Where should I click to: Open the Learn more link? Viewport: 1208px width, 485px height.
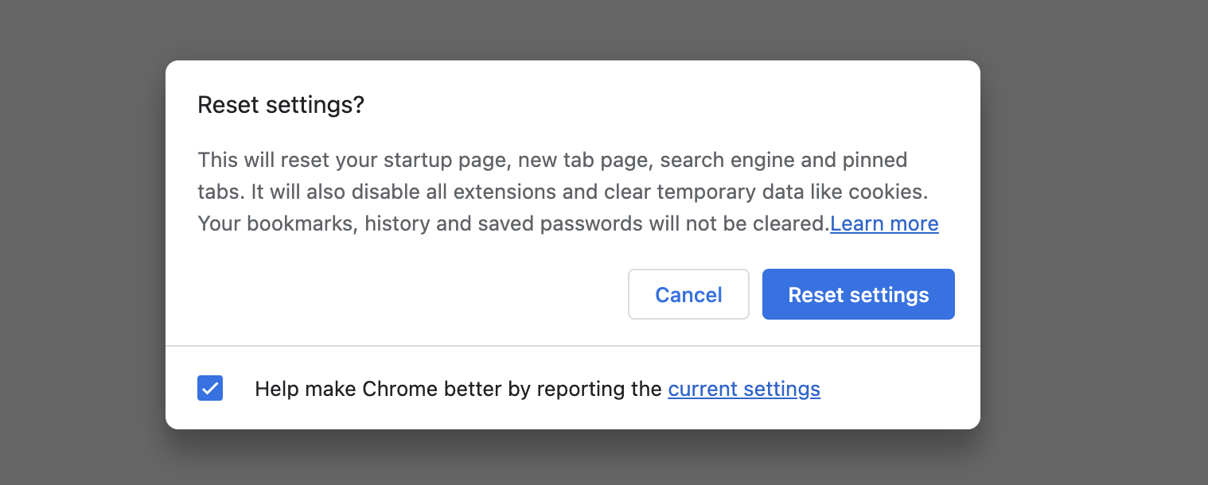pyautogui.click(x=884, y=224)
